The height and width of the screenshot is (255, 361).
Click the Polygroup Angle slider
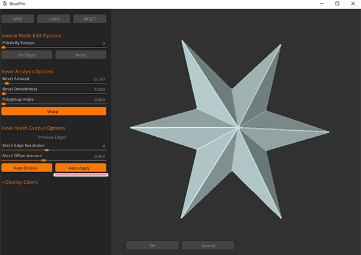54,104
